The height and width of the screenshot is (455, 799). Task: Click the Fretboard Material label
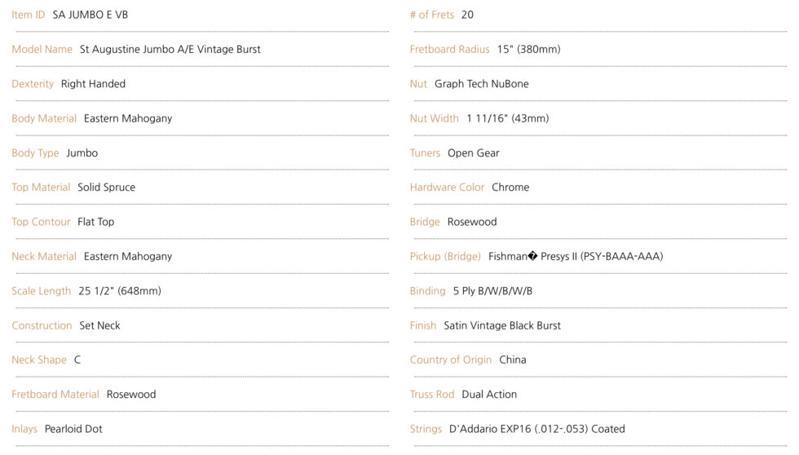55,395
